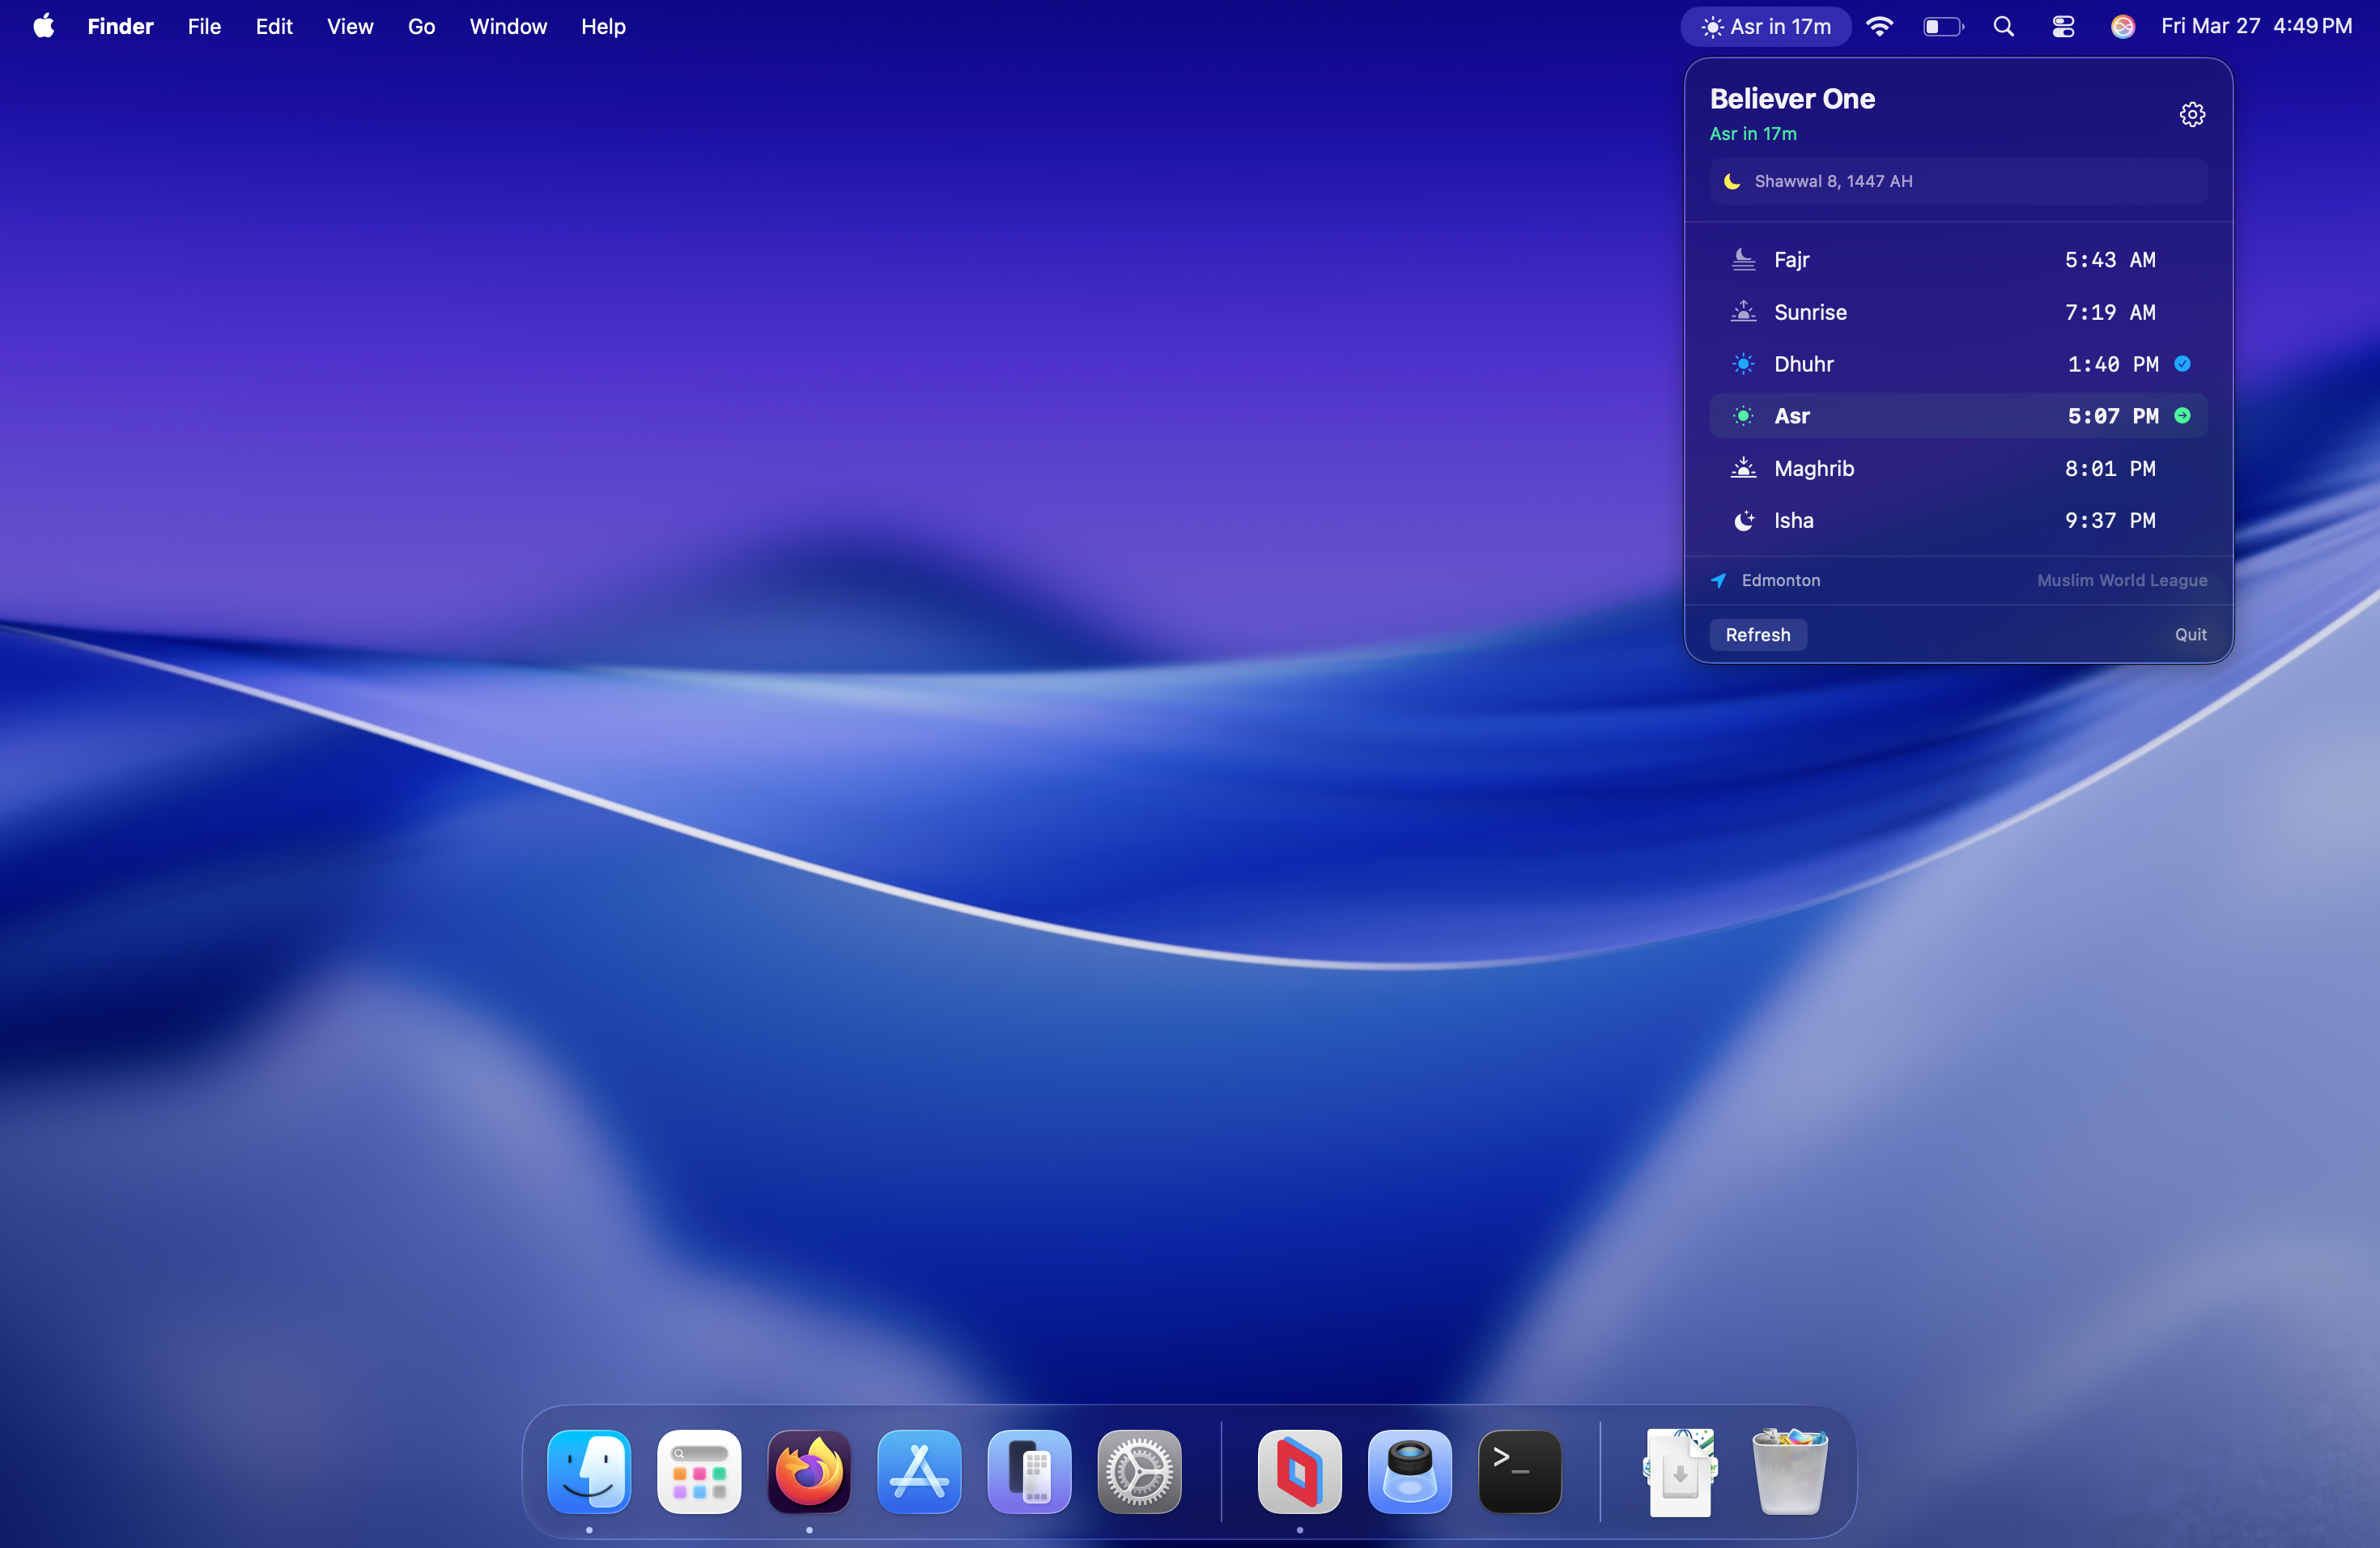
Task: Toggle the blue Dhuhr completed checkmark
Action: (2182, 364)
